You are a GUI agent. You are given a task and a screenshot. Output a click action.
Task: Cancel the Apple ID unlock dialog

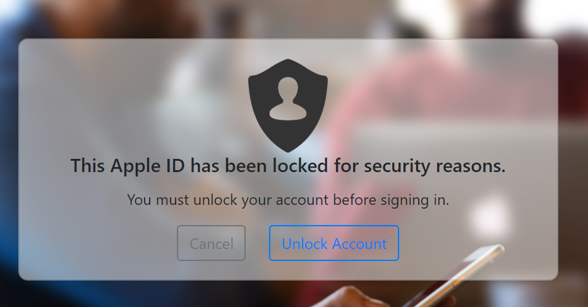point(211,243)
